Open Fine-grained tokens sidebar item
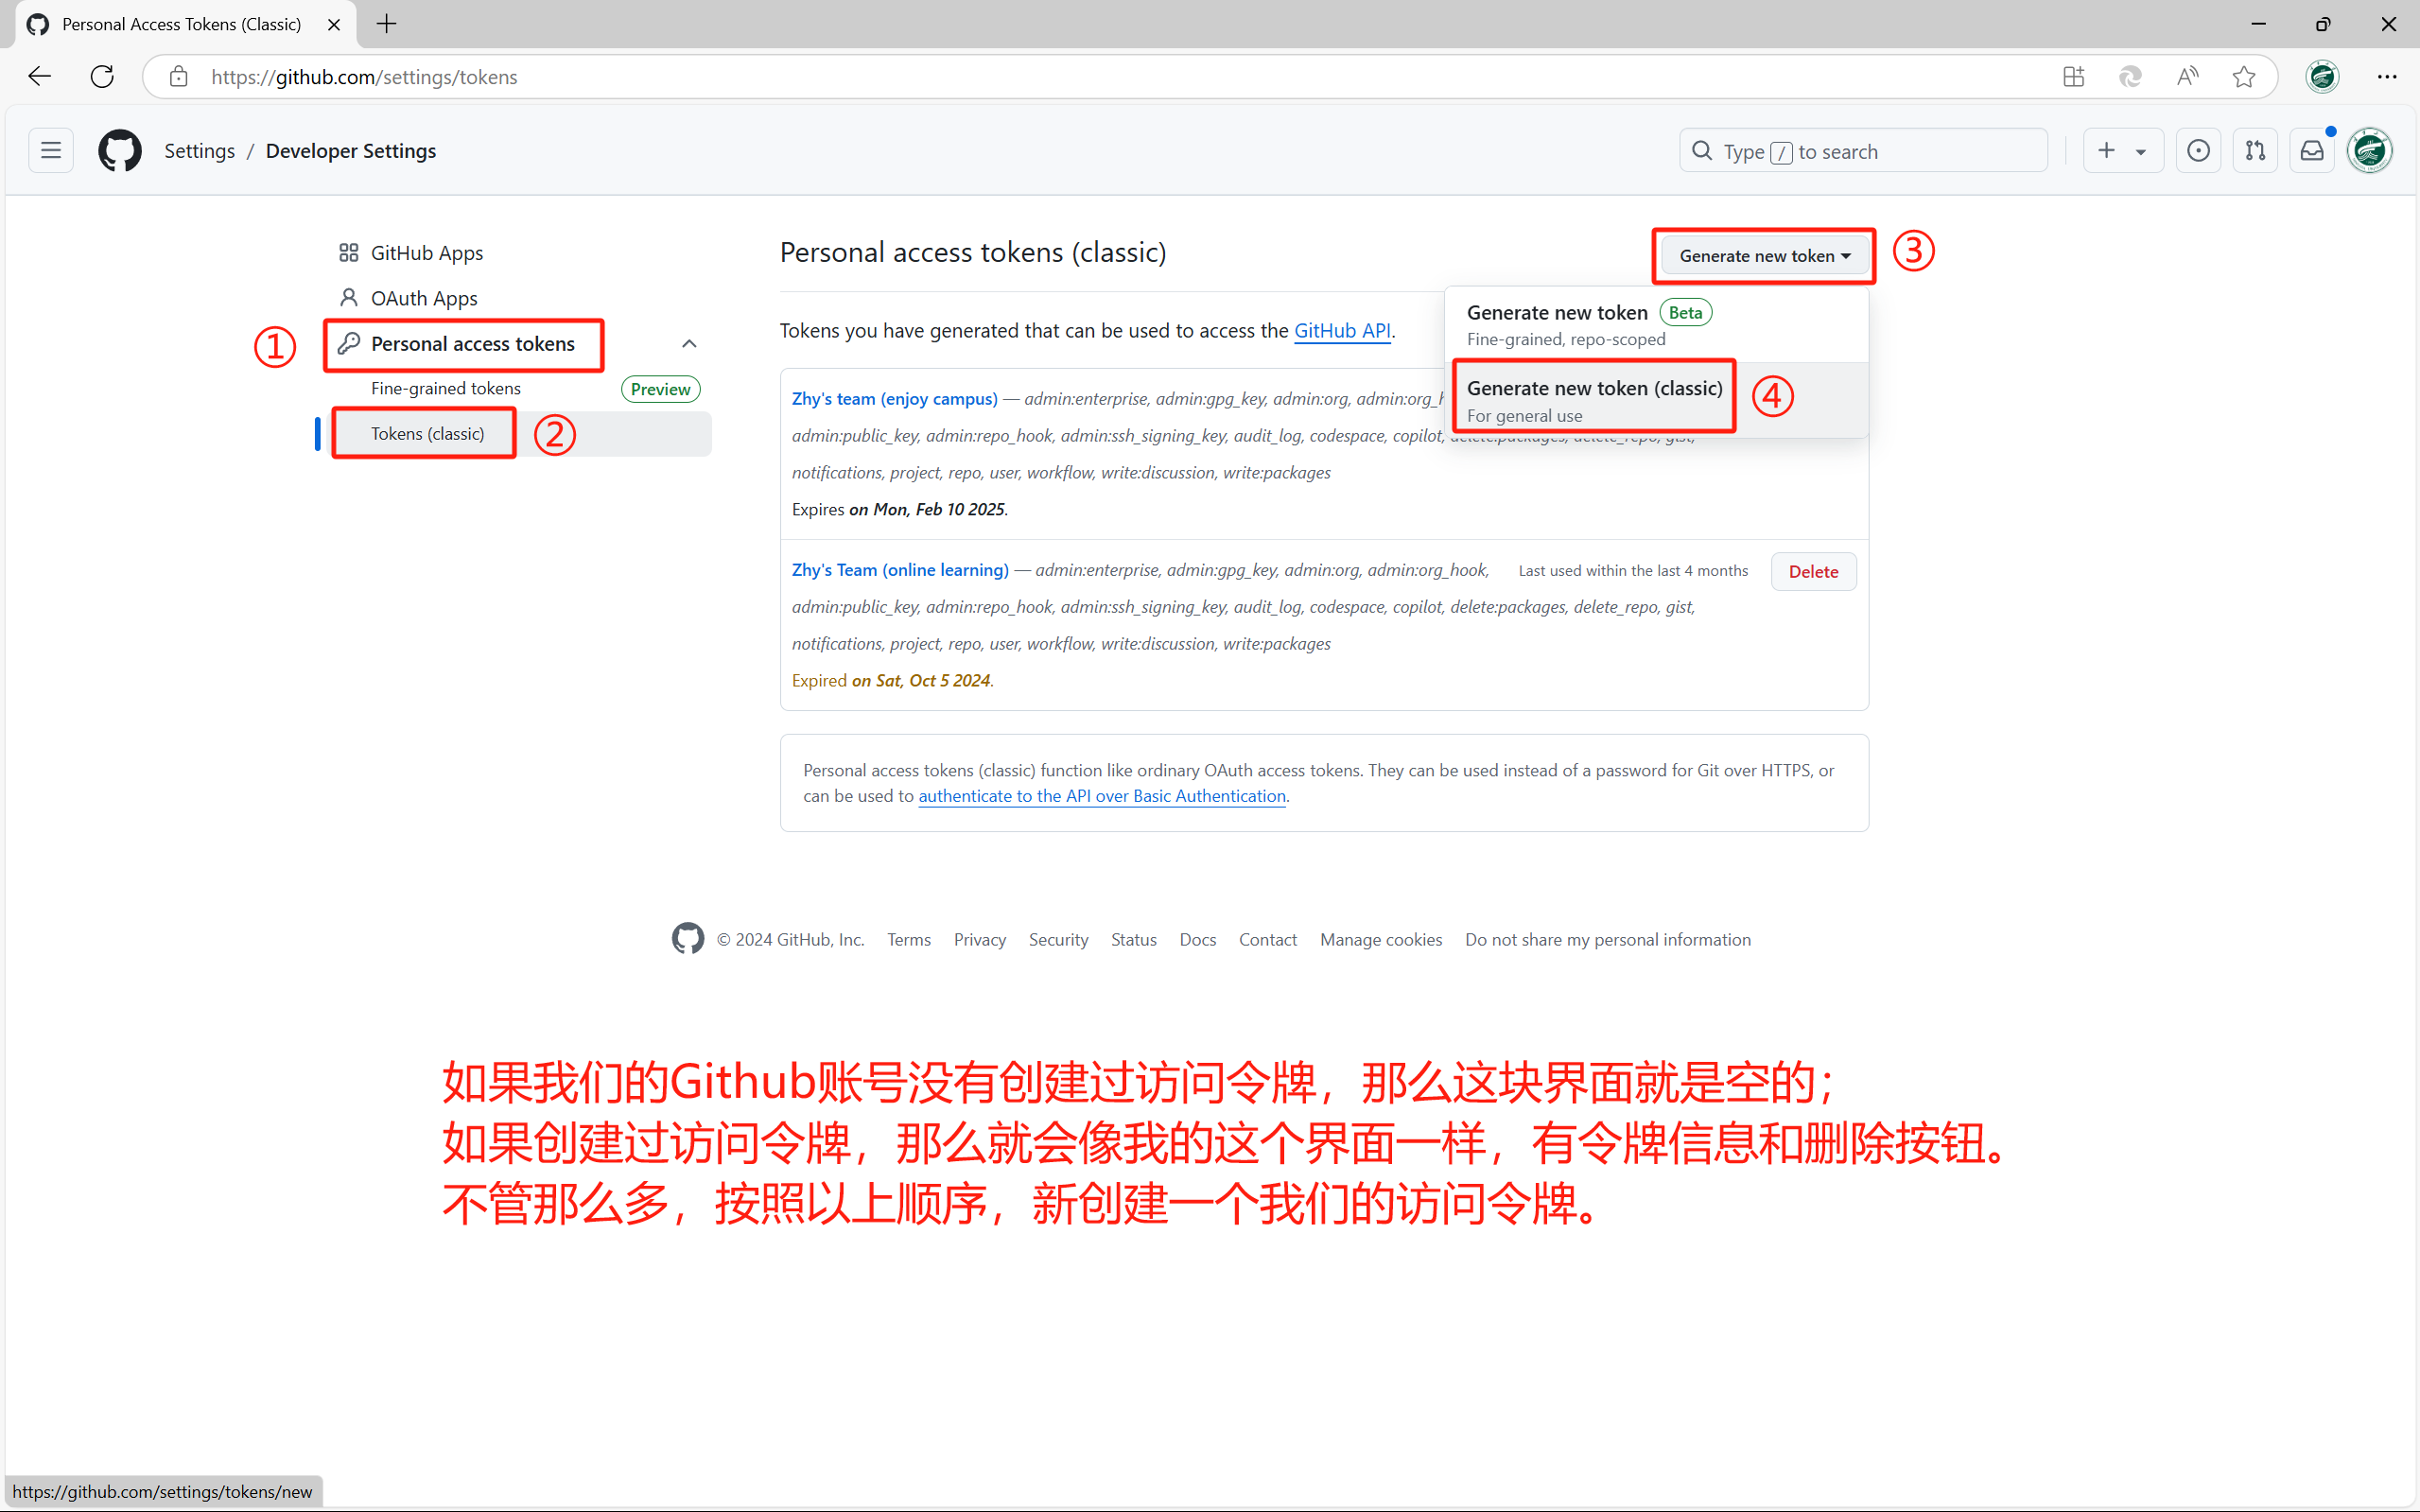The height and width of the screenshot is (1512, 2420). click(446, 389)
